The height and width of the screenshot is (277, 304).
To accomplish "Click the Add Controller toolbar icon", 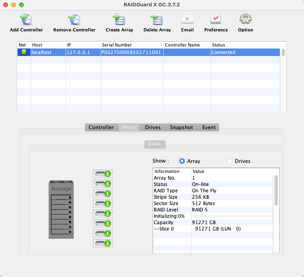I will [26, 19].
